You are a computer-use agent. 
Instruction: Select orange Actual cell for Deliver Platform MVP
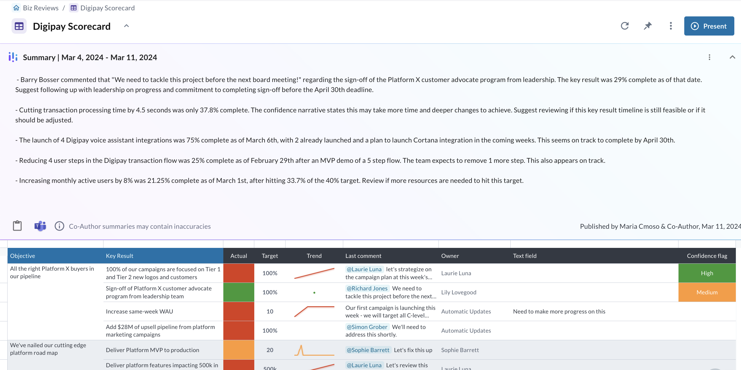click(x=239, y=350)
